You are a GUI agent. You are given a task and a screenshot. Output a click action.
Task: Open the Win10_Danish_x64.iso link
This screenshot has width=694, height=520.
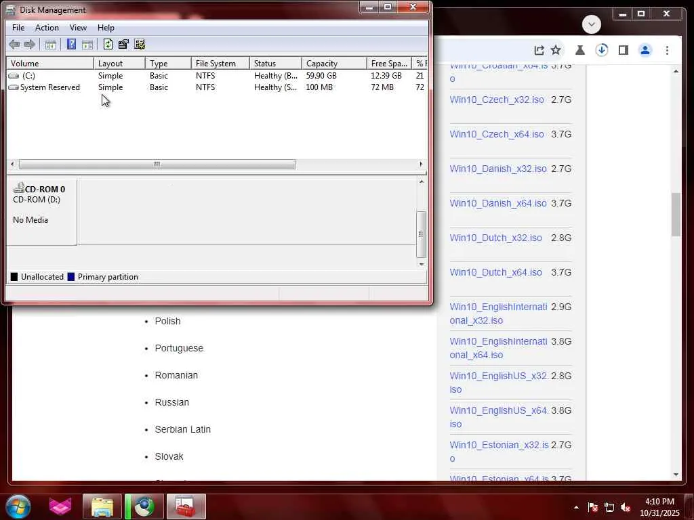pyautogui.click(x=498, y=203)
